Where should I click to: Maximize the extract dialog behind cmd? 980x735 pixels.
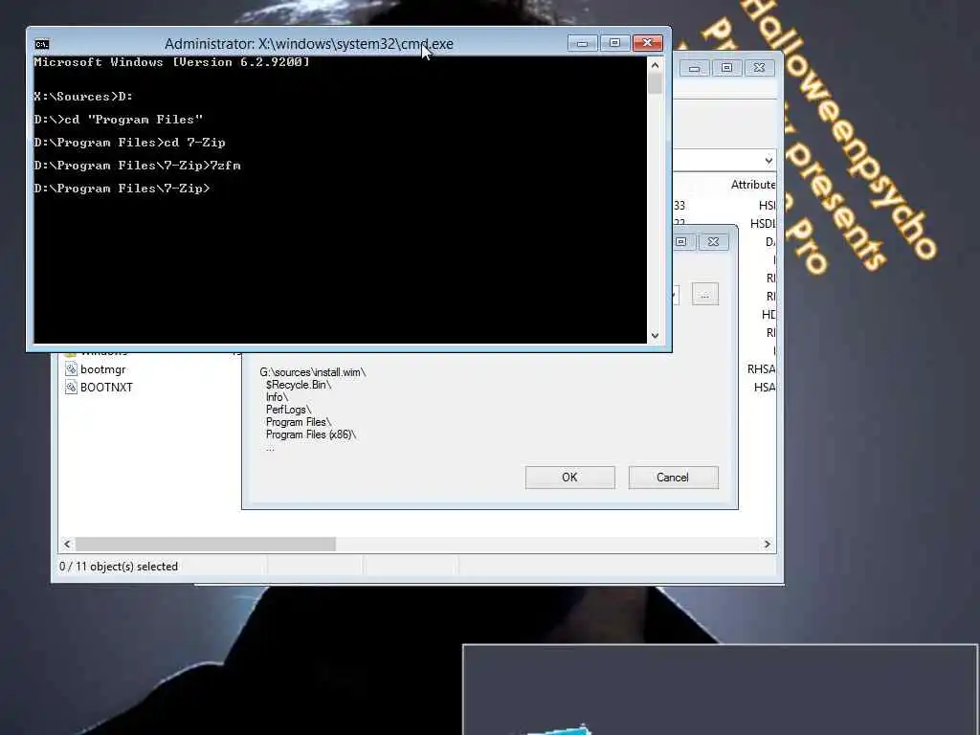pos(681,242)
